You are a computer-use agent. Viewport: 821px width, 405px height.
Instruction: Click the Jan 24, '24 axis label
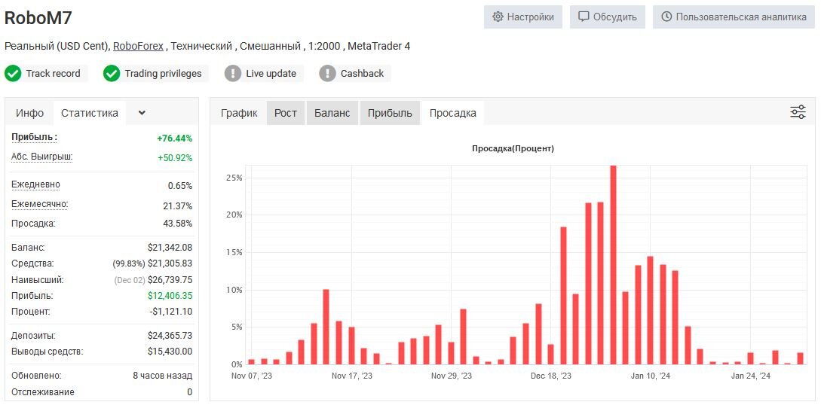pyautogui.click(x=750, y=376)
